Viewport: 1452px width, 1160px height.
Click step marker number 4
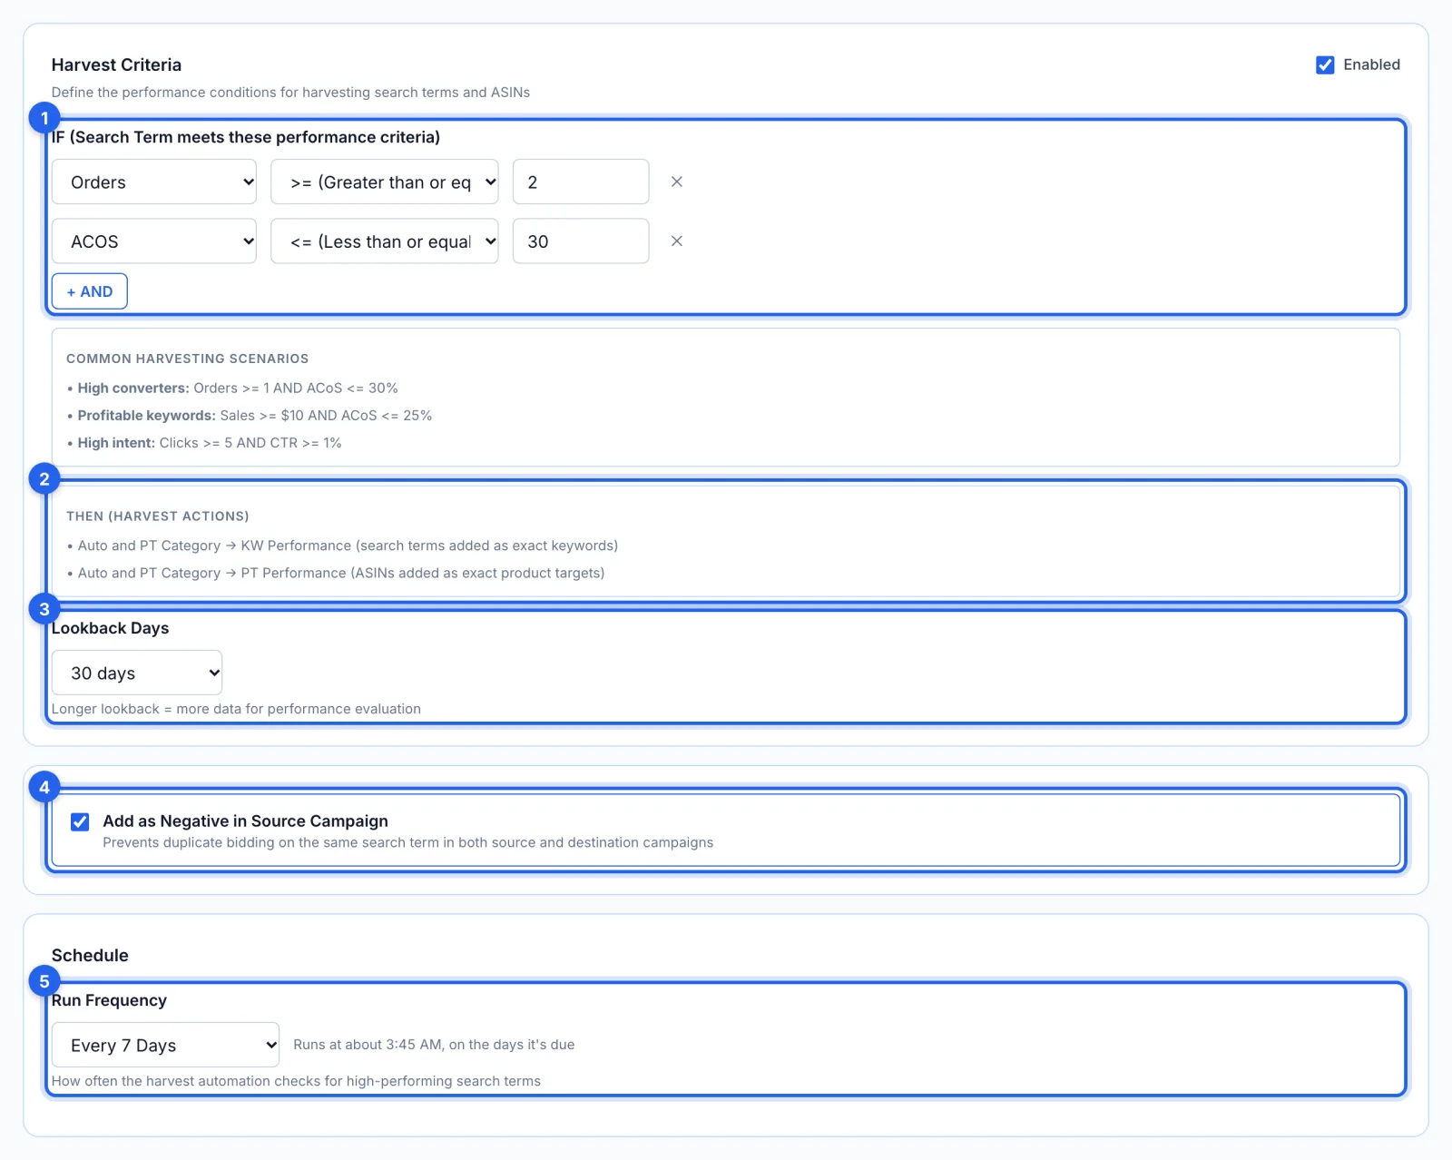44,787
